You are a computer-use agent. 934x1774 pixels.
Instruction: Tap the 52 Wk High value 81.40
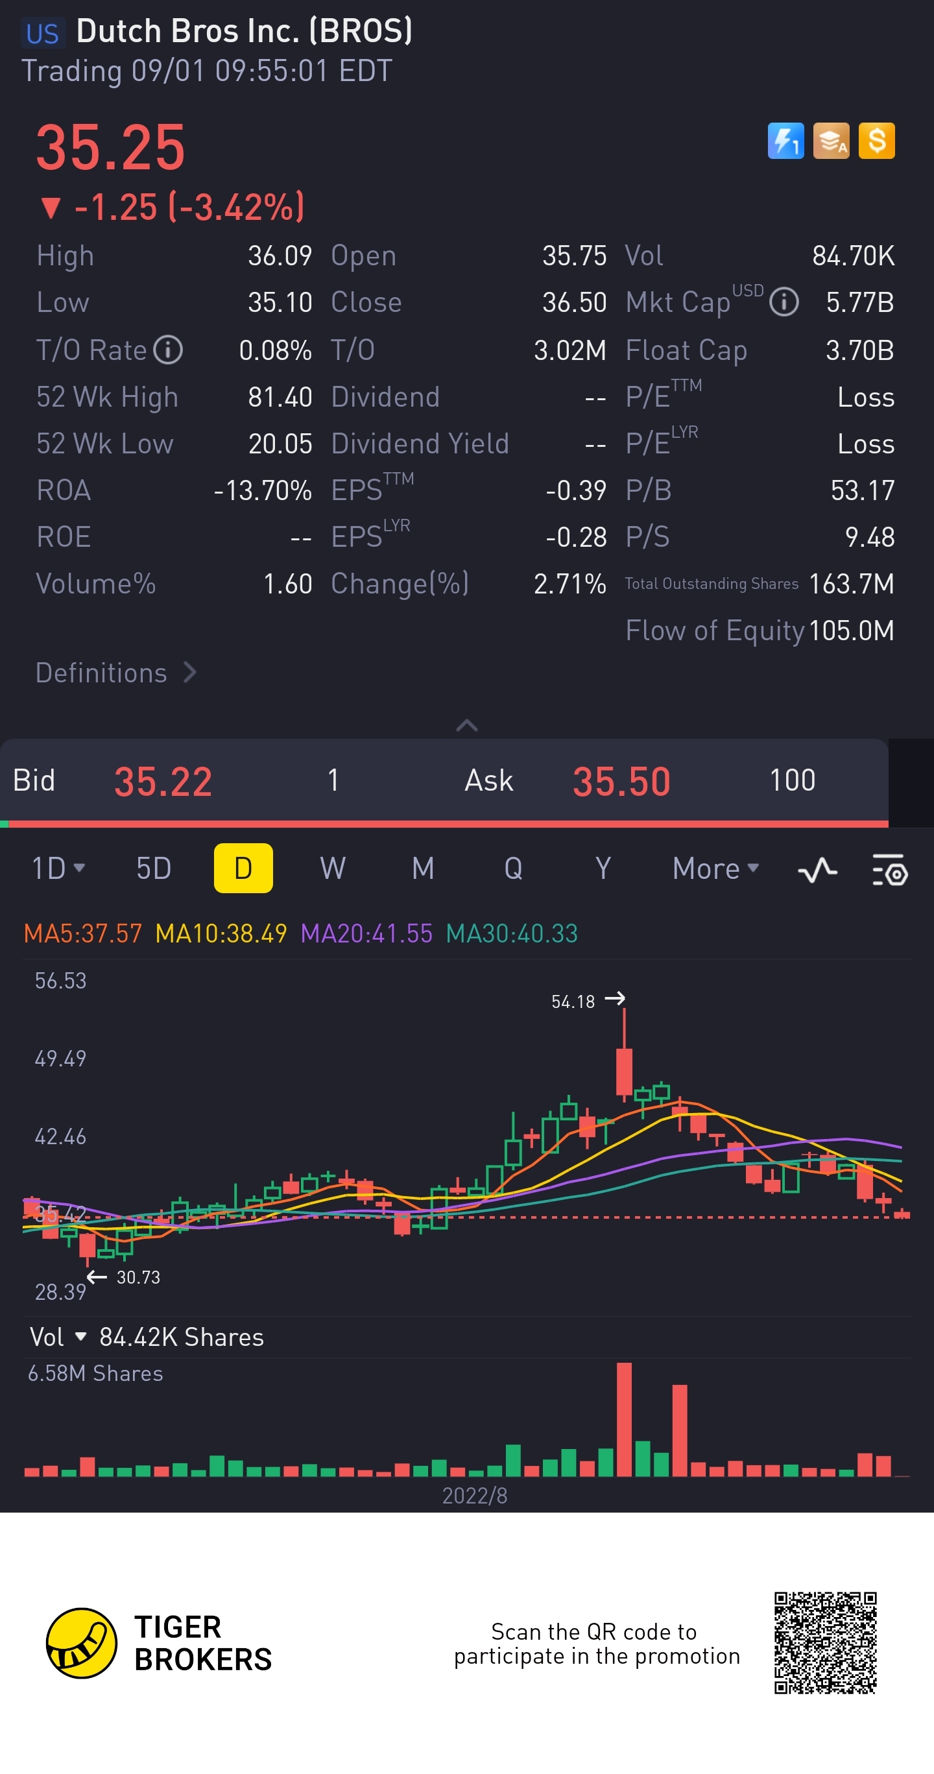point(280,398)
